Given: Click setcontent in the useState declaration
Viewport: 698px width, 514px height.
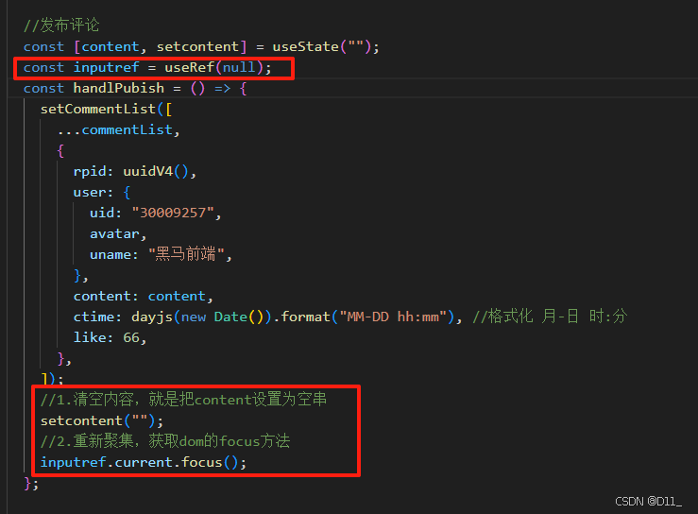Looking at the screenshot, I should 197,46.
